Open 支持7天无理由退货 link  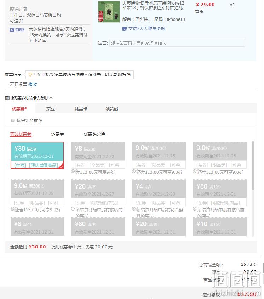[x=147, y=29]
